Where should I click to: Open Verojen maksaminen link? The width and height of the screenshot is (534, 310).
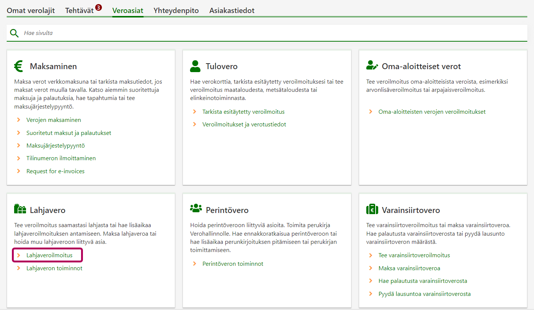click(x=54, y=120)
